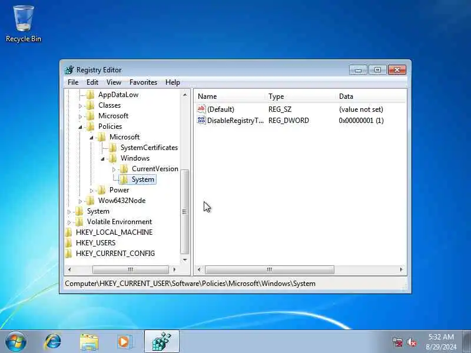The image size is (471, 353).
Task: Click tree pane vertical scrollbar up arrow
Action: point(185,95)
